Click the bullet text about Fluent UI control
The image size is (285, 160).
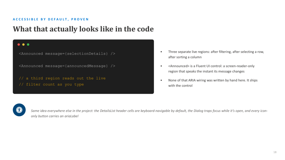[211, 69]
